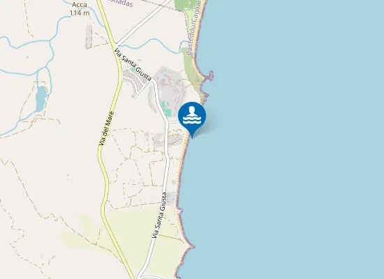Select the Casteddu/Cagliari boundary label

(194, 28)
